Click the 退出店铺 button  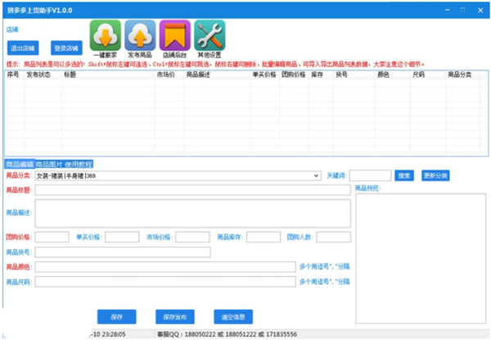coord(23,48)
